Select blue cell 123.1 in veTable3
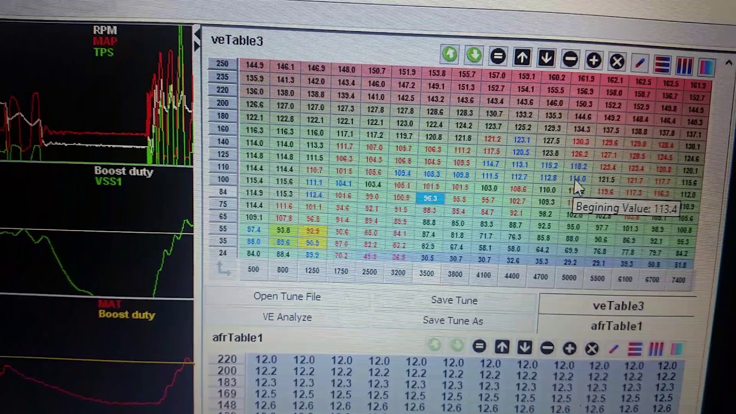736x414 pixels. point(522,140)
